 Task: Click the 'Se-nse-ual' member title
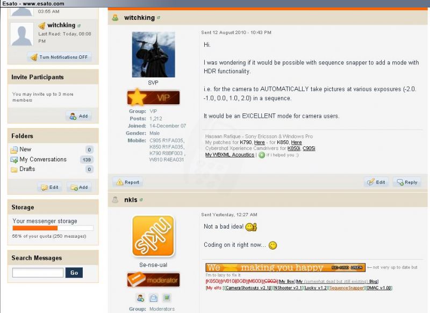click(153, 265)
